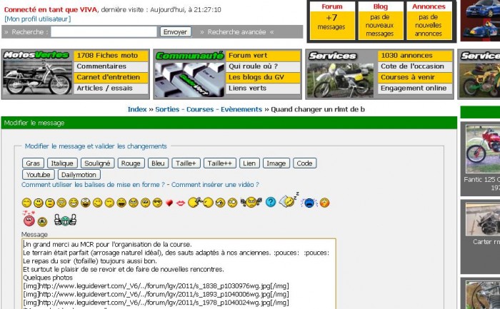Open Qui roule où ? page
Screen dimensions: 500x309
tap(263, 66)
